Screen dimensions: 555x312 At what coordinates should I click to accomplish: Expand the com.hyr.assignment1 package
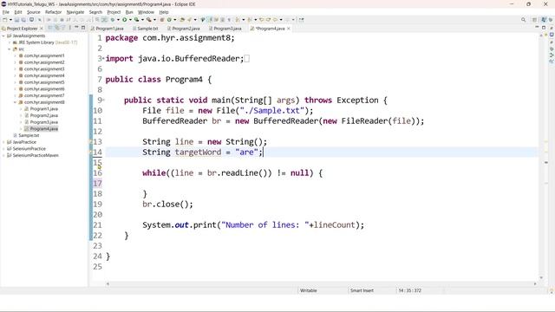click(x=16, y=55)
